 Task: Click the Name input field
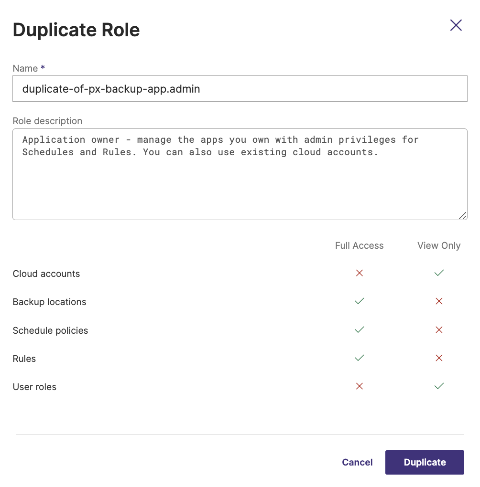(x=240, y=89)
